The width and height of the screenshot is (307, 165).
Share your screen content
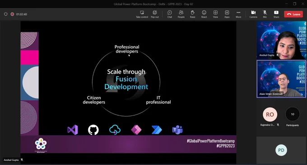pos(276,14)
